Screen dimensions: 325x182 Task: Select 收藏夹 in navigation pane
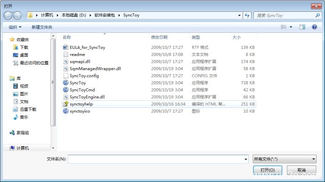click(x=23, y=39)
